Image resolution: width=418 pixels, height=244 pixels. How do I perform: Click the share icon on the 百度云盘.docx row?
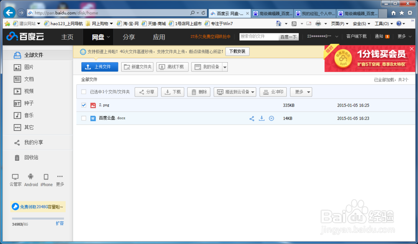pos(252,119)
